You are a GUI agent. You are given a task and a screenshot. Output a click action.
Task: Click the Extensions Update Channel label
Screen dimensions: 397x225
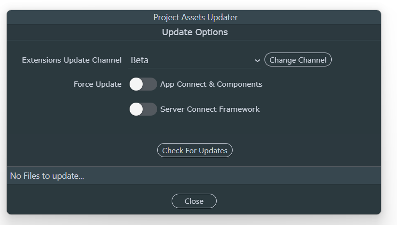[x=72, y=60]
